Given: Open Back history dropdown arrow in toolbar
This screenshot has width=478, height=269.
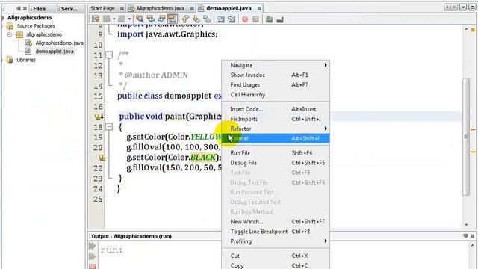Looking at the screenshot, I should click(x=114, y=19).
